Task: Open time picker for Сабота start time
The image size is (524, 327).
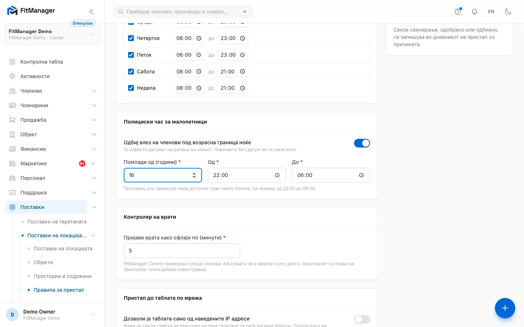Action: [199, 72]
